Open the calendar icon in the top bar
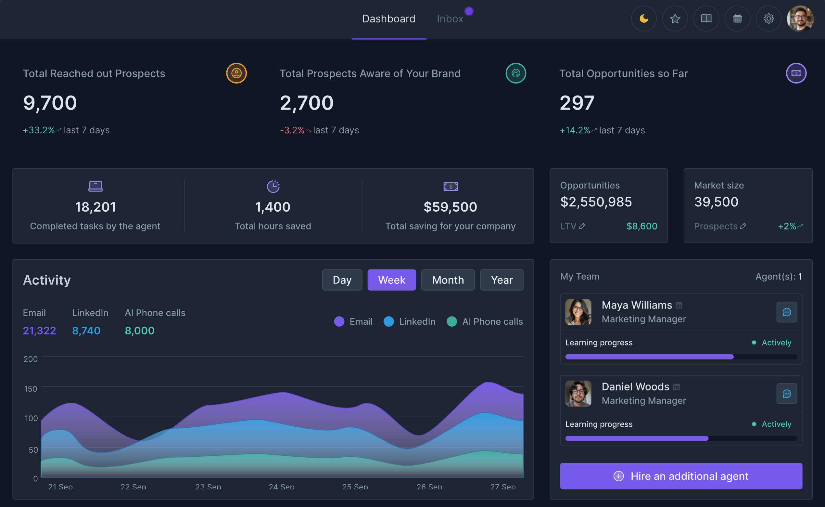 tap(737, 19)
